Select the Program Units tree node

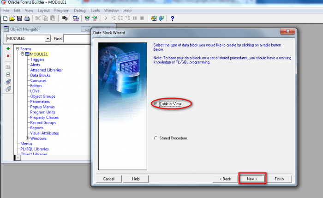[x=42, y=112]
